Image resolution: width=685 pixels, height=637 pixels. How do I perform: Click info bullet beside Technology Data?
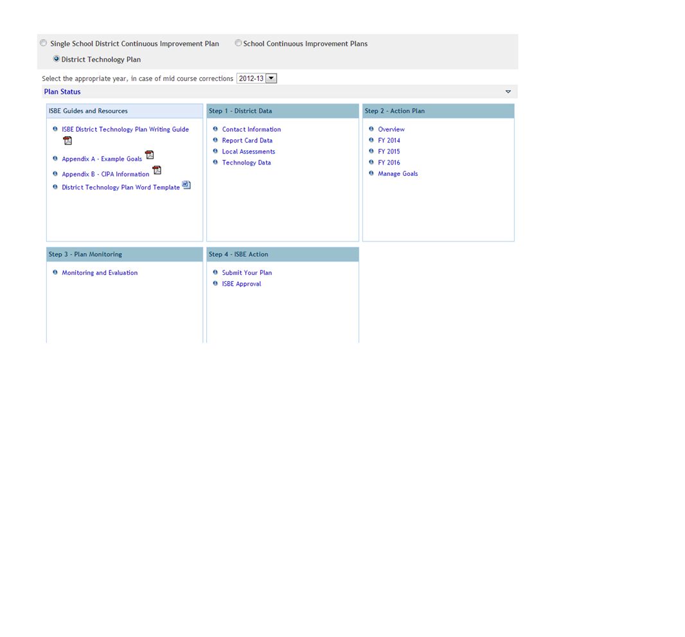click(x=215, y=162)
